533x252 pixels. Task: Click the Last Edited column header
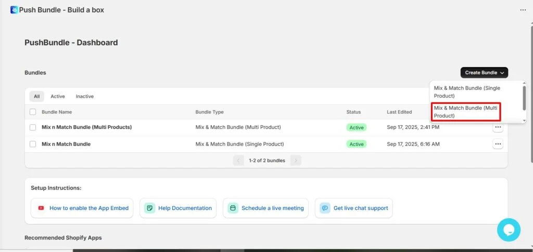(x=399, y=112)
